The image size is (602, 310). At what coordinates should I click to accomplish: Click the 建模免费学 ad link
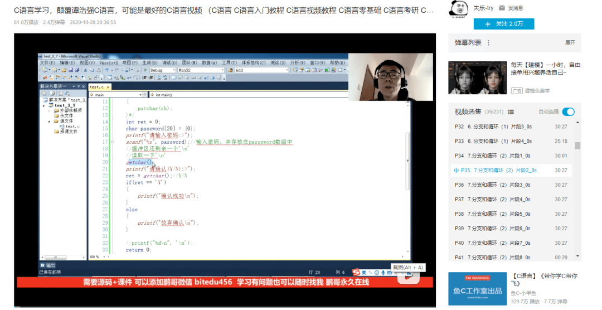537,91
